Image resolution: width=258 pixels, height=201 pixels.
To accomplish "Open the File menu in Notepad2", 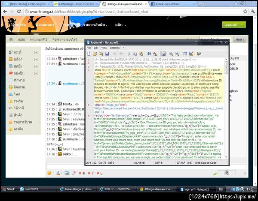I will coord(89,48).
